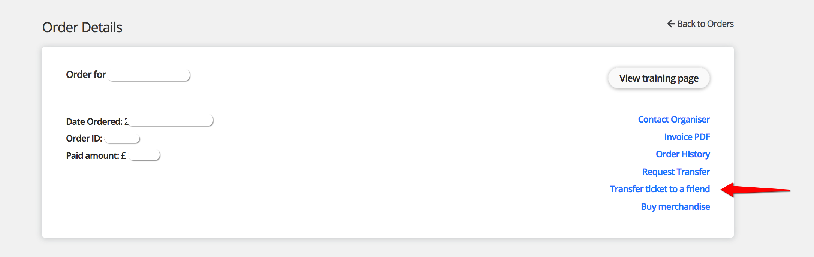Select the Request Transfer link
This screenshot has height=257, width=814.
tap(676, 172)
